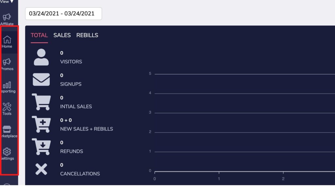Expand the View dropdown arrow
This screenshot has height=188, width=335.
coord(12,2)
